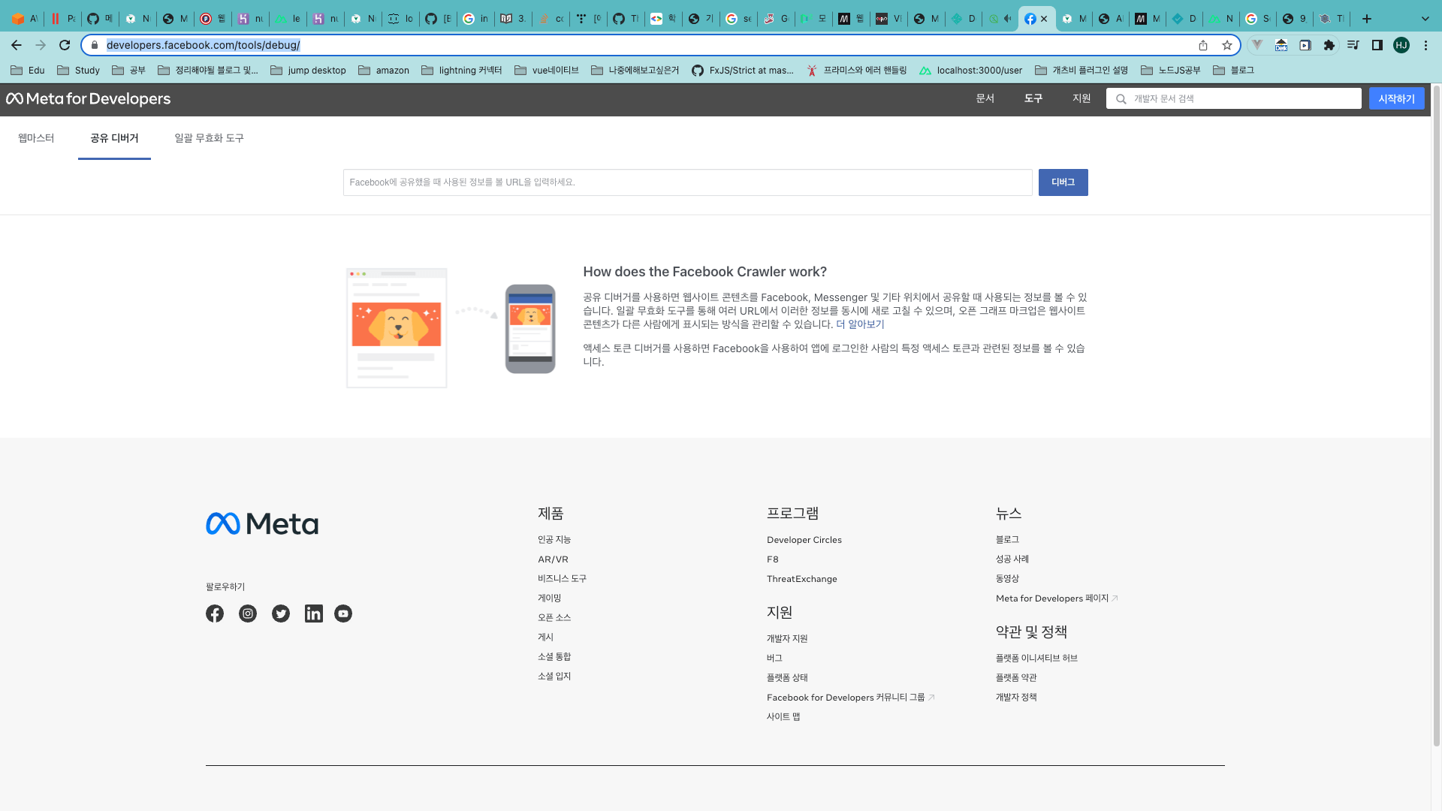Click the page vertical scrollbar
This screenshot has height=811, width=1442.
click(x=1436, y=415)
